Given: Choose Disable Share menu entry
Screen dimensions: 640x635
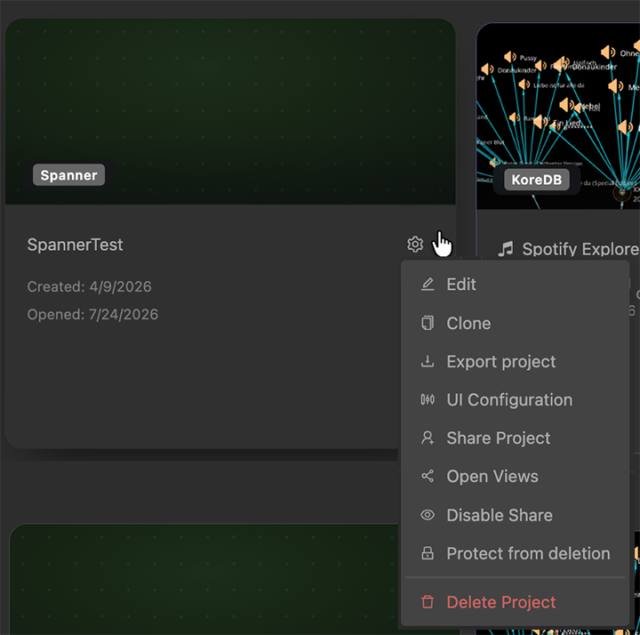Looking at the screenshot, I should (x=515, y=515).
